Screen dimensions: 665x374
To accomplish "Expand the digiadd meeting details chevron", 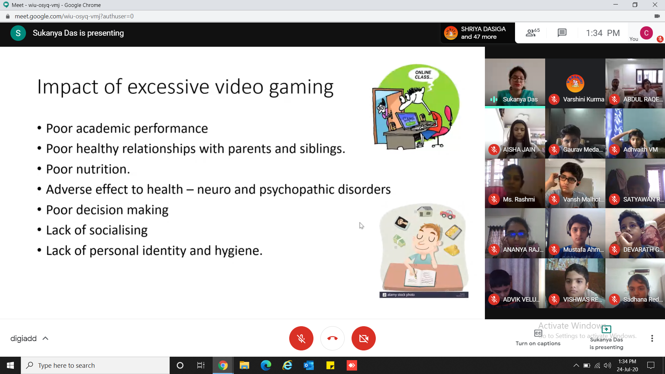I will coord(45,338).
